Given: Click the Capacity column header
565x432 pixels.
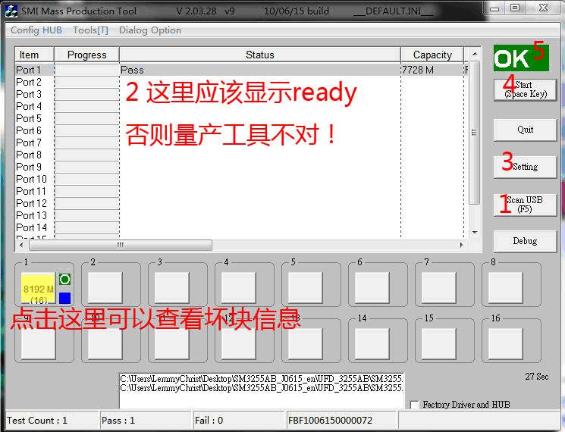Looking at the screenshot, I should coord(432,55).
